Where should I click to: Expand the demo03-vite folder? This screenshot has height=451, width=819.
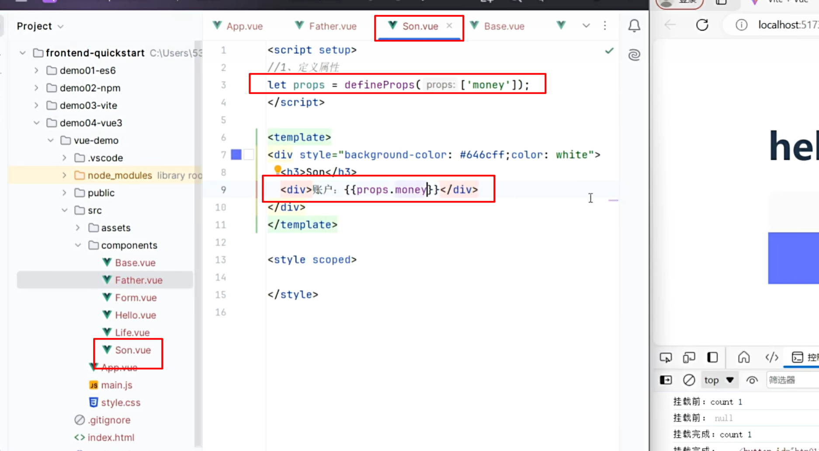pyautogui.click(x=36, y=105)
